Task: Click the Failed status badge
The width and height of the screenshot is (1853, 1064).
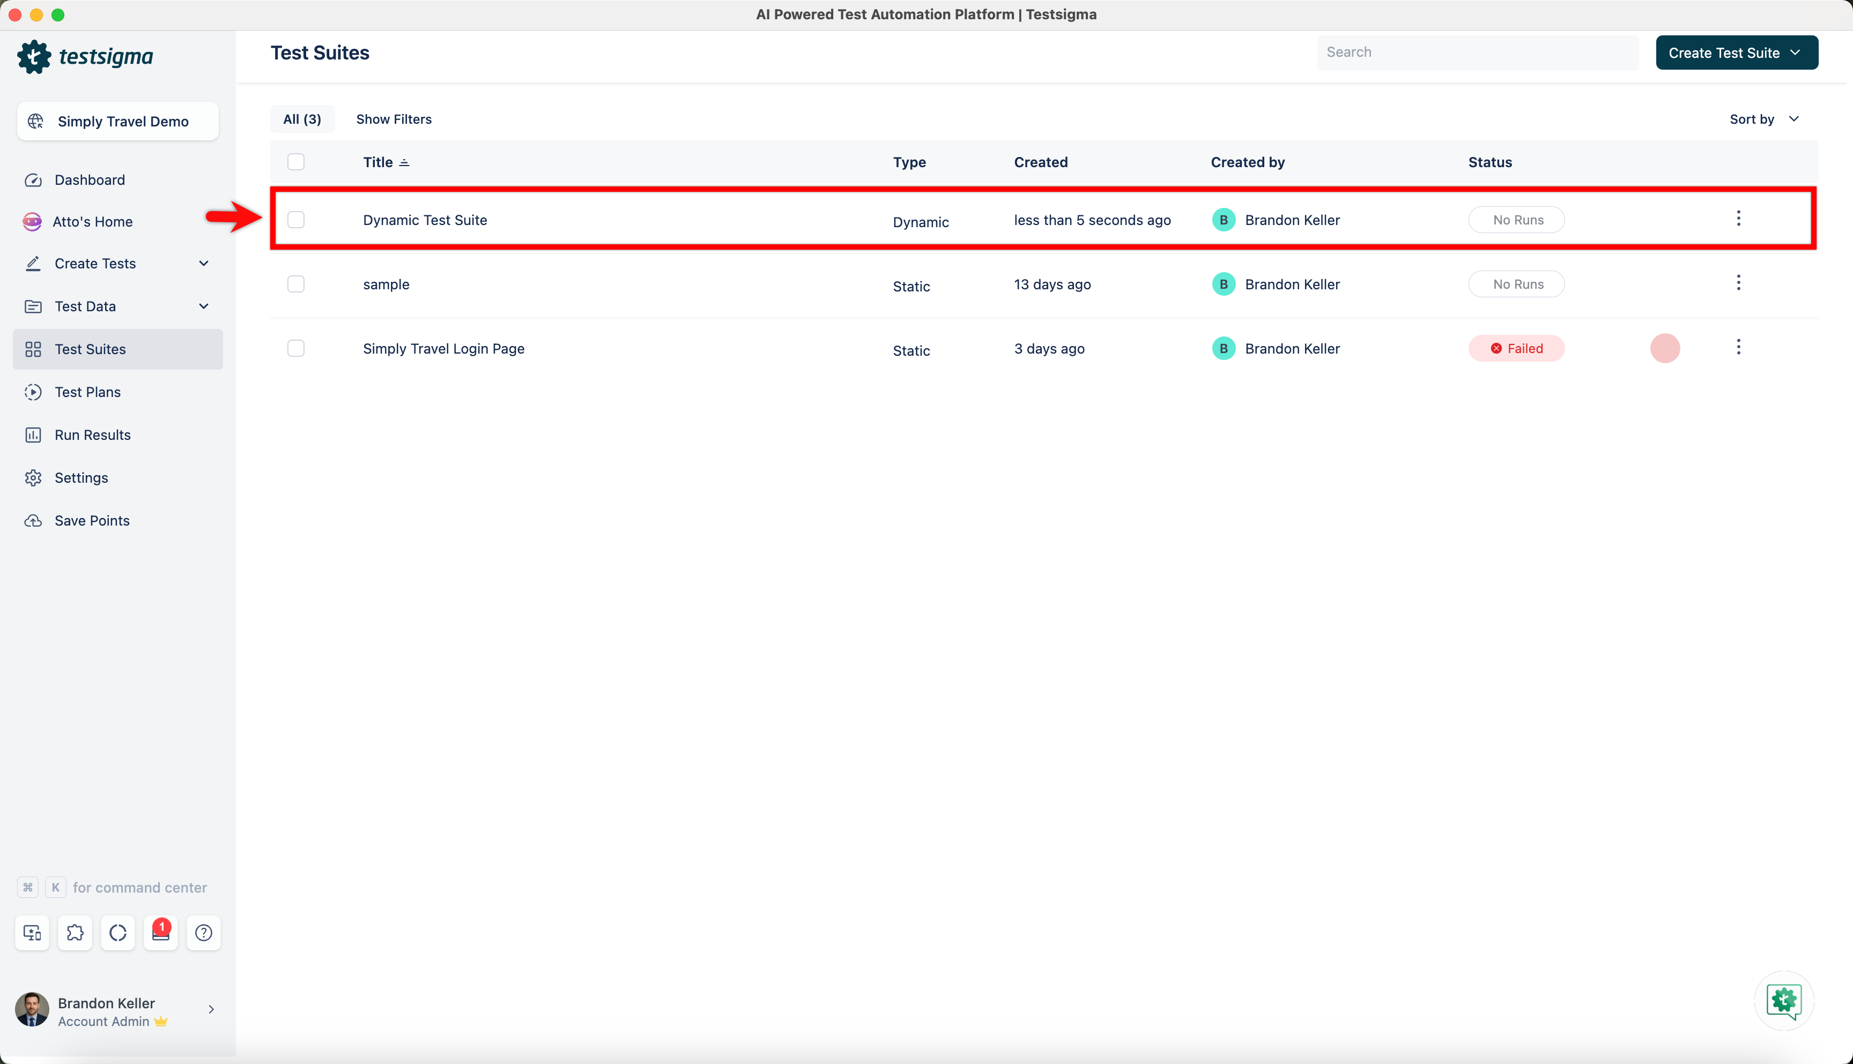Action: click(1517, 348)
